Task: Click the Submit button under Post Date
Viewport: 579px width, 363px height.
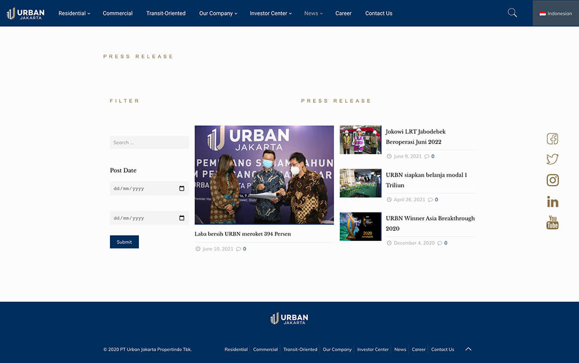Action: point(124,241)
